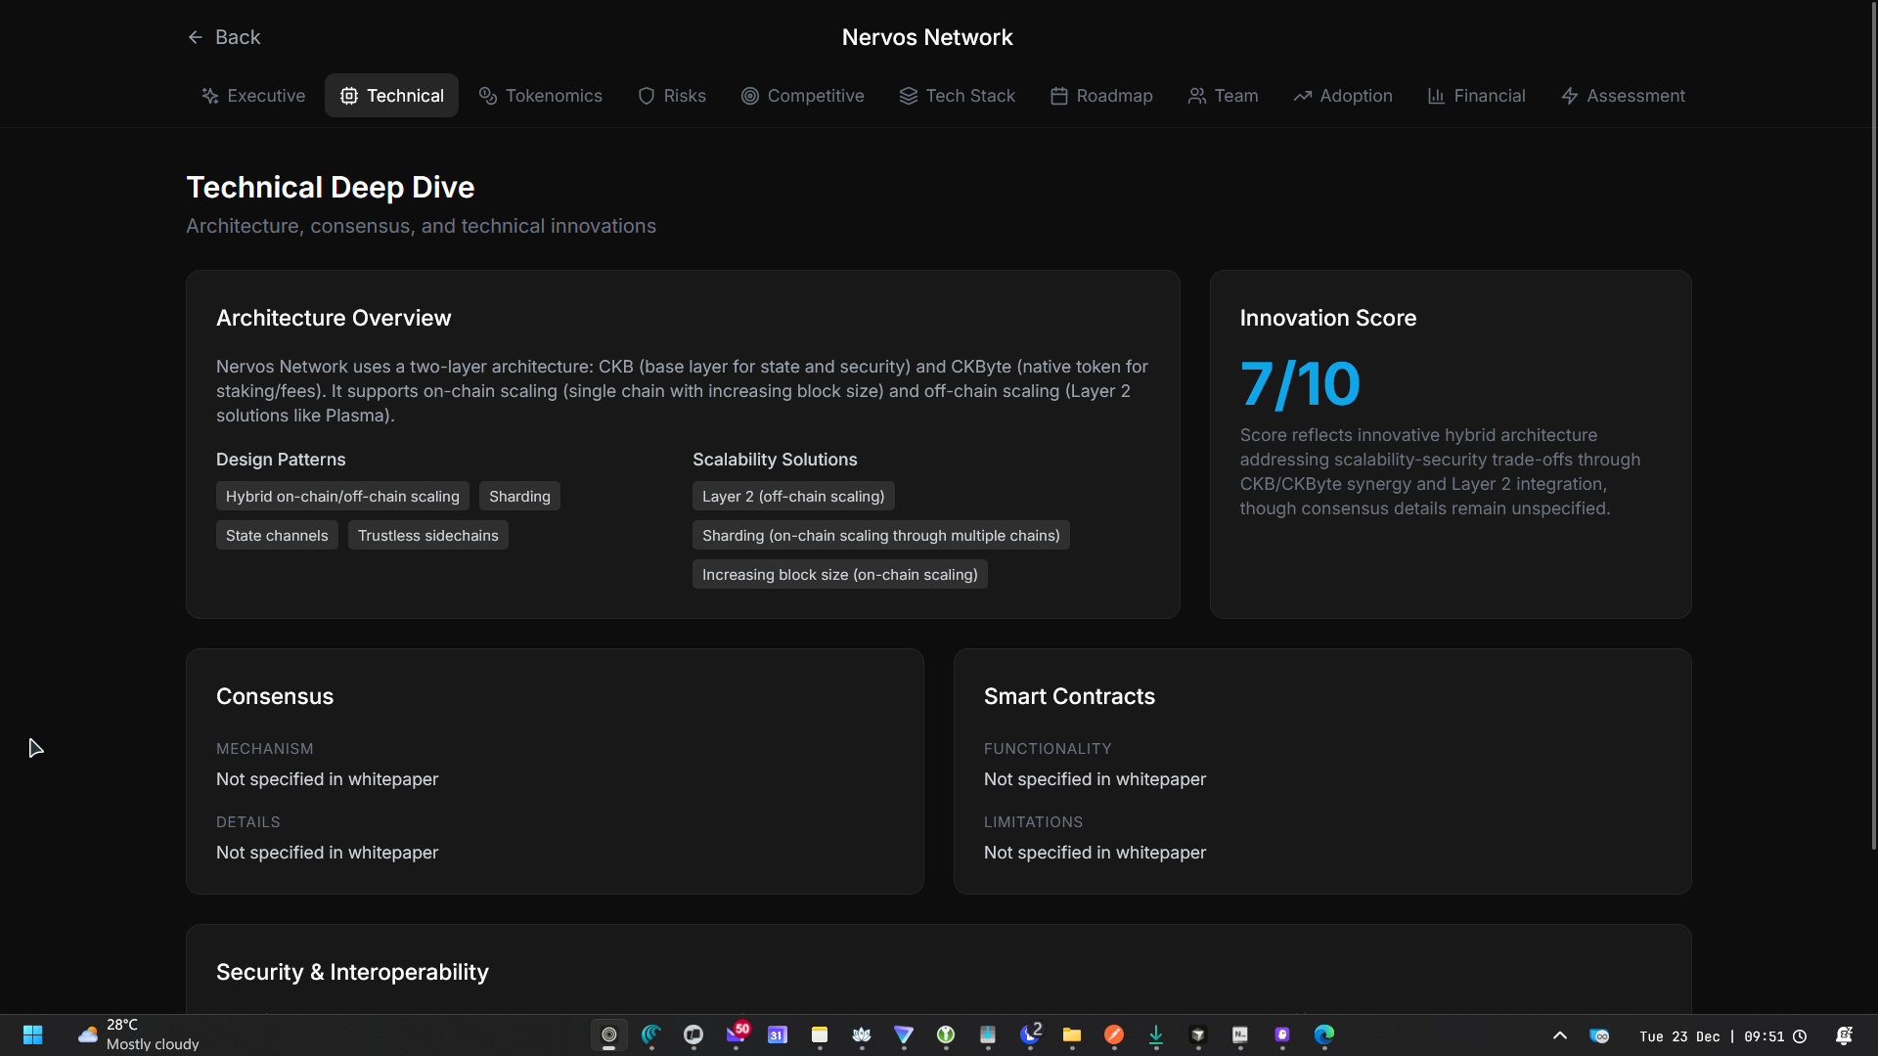Screen dimensions: 1878x1056
Task: Click the Risks shield icon
Action: pos(647,96)
